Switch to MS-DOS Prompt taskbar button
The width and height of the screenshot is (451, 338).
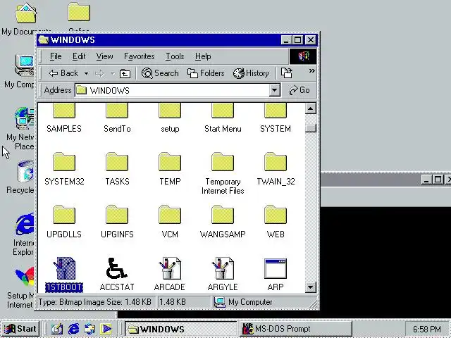click(296, 329)
